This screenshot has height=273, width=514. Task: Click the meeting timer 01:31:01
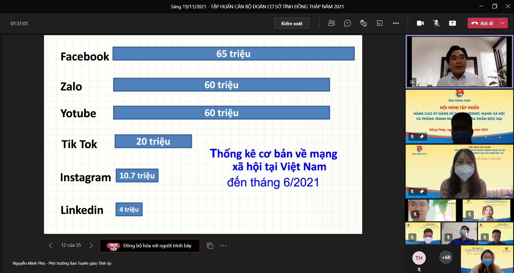[19, 24]
